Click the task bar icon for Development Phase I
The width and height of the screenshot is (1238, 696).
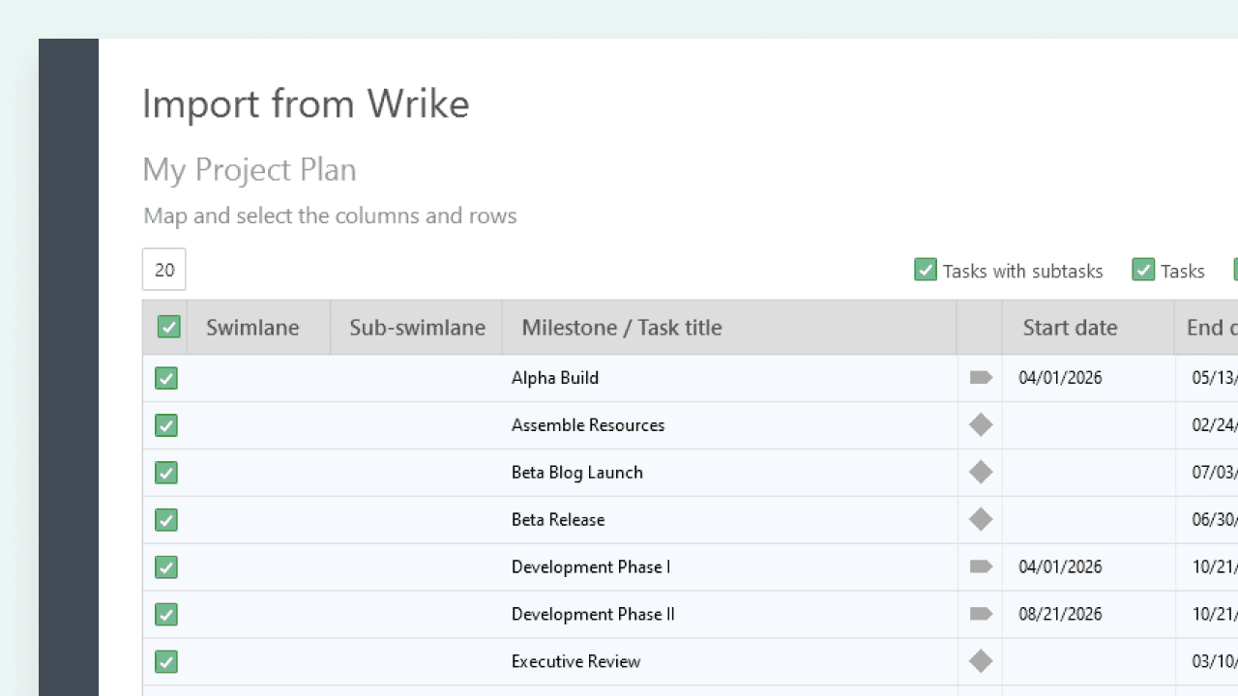[x=981, y=567]
